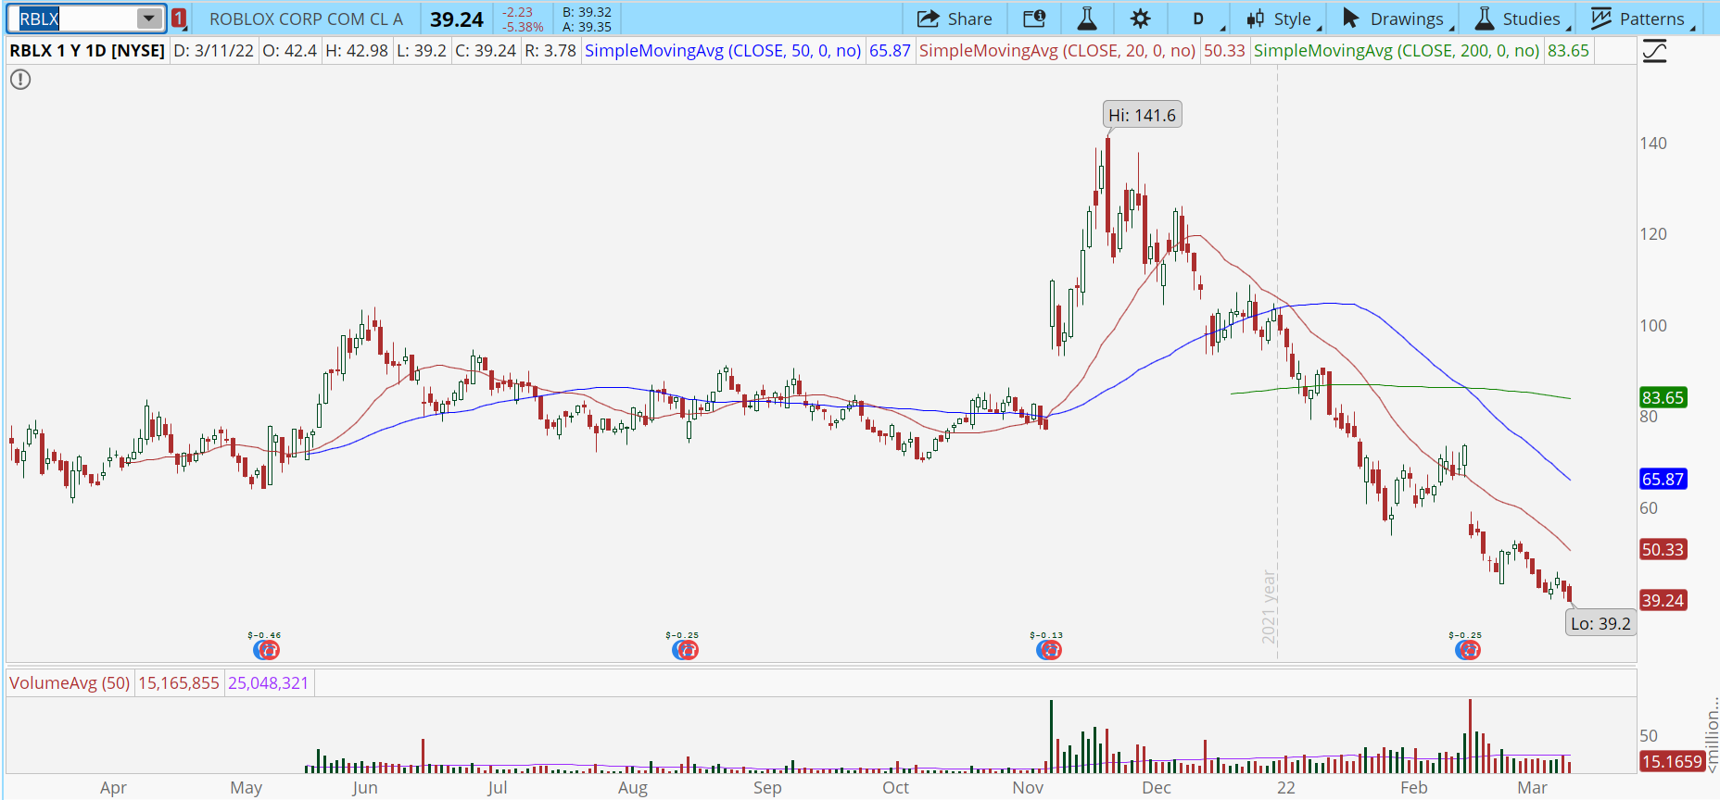Viewport: 1720px width, 800px height.
Task: Open the Drawings menu
Action: 1394,19
